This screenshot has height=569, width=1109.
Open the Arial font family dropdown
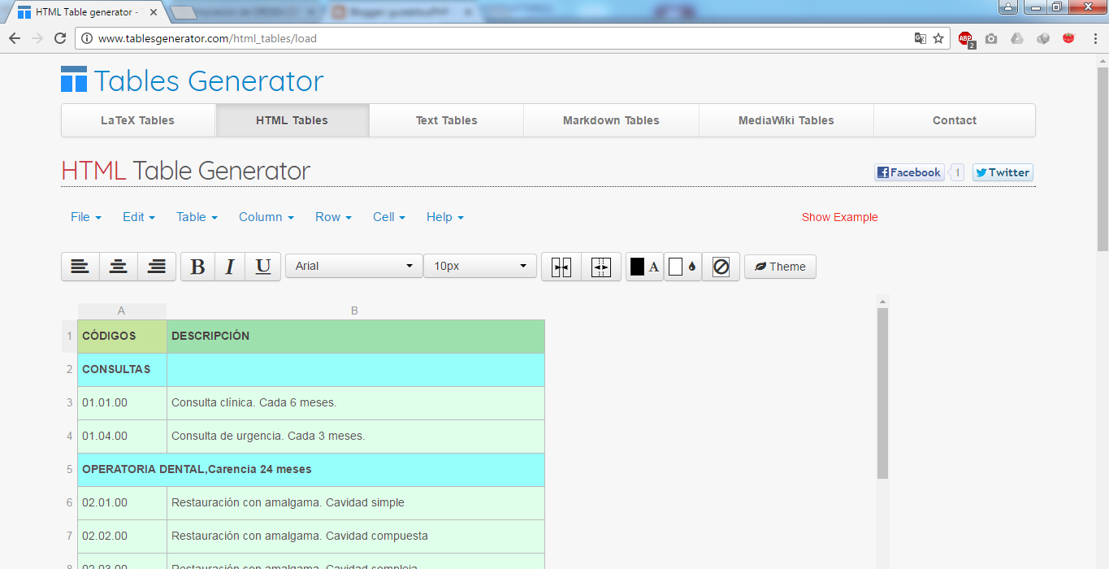coord(353,267)
